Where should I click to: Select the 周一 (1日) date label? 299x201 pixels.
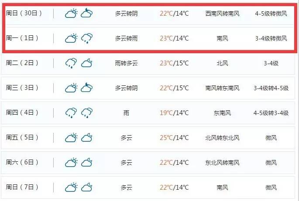click(x=23, y=38)
